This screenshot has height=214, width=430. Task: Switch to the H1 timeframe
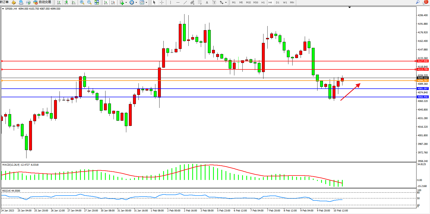point(263,2)
